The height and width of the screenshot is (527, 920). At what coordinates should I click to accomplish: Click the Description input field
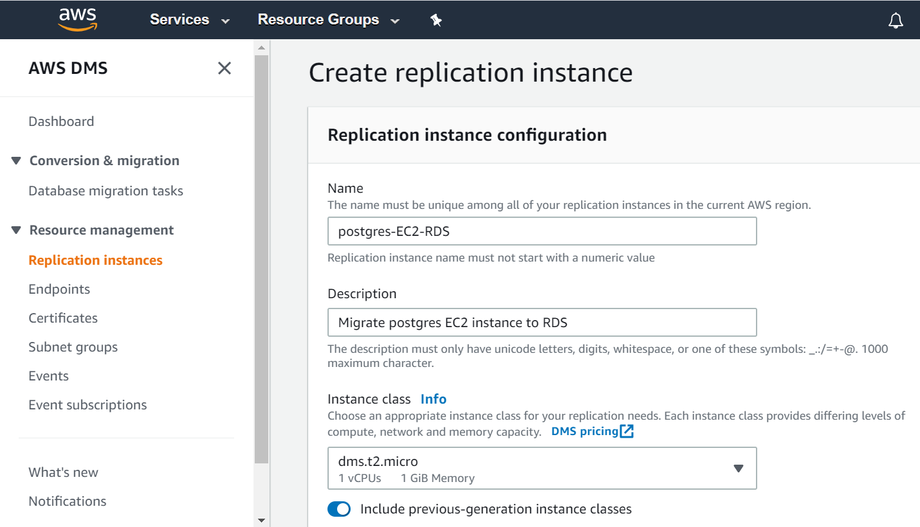click(x=542, y=323)
